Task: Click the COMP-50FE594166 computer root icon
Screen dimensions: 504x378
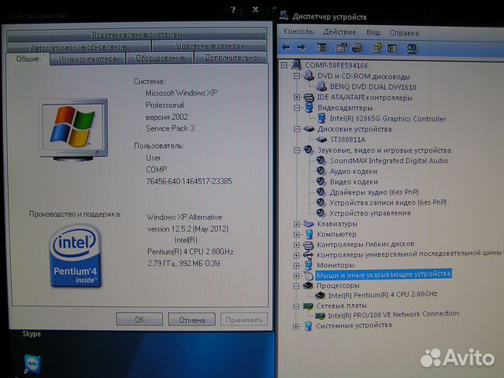Action: click(296, 65)
